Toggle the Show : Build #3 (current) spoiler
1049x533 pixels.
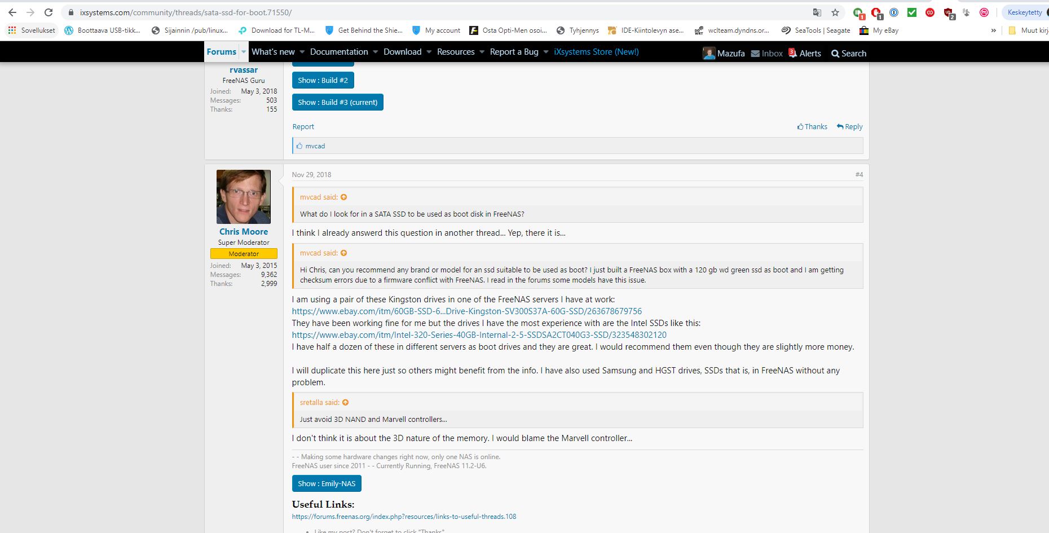click(337, 102)
